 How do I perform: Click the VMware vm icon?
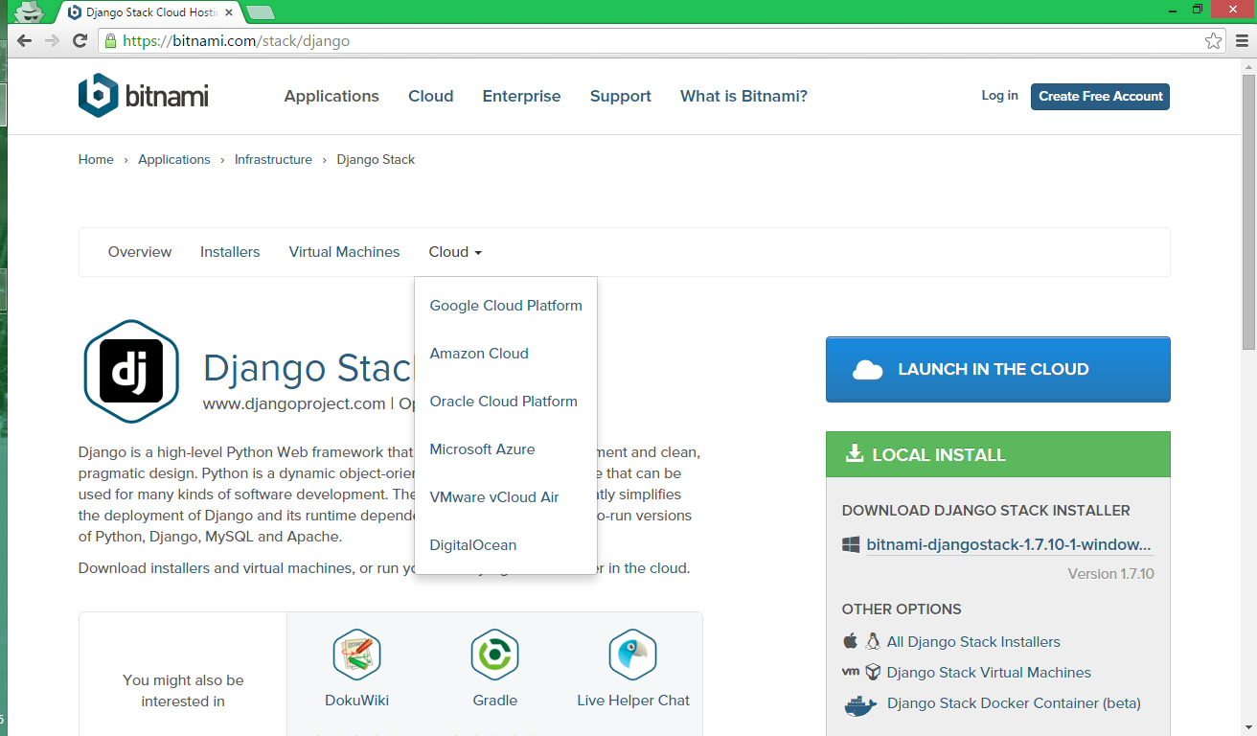click(x=850, y=672)
